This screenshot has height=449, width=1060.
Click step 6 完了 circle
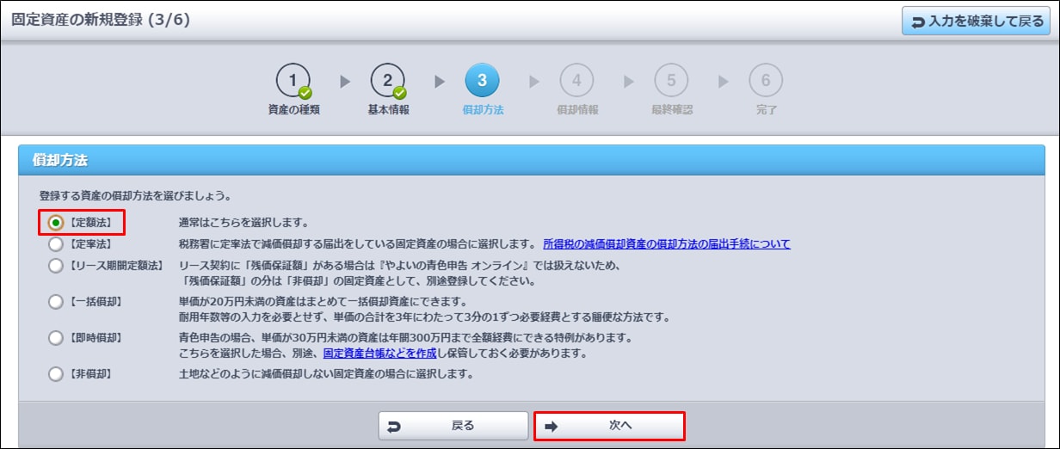click(x=766, y=81)
